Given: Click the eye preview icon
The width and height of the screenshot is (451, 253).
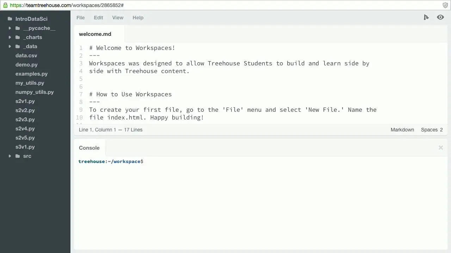Looking at the screenshot, I should 440,17.
